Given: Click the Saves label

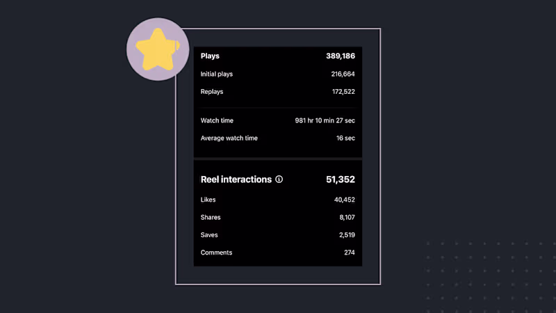Looking at the screenshot, I should pos(209,235).
